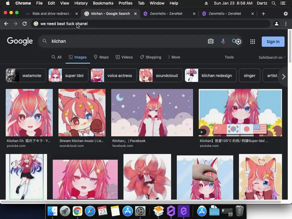Viewport: 292px width, 219px height.
Task: Choose the kiichan redesign chip
Action: coord(211,75)
